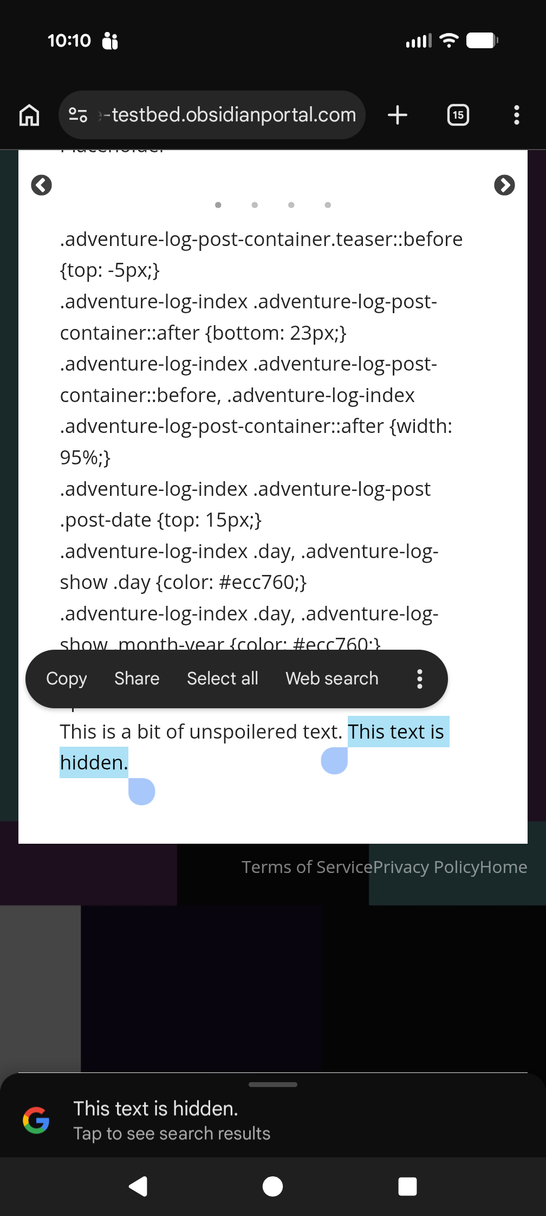Tap the Android back navigation button
The width and height of the screenshot is (546, 1216).
(x=139, y=1187)
